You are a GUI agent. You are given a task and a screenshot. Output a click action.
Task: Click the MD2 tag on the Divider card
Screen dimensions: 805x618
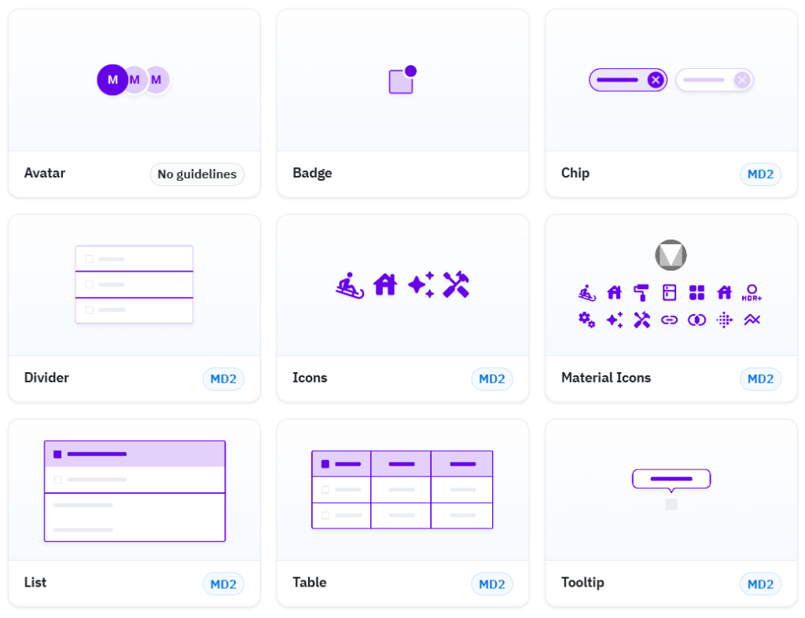(223, 379)
